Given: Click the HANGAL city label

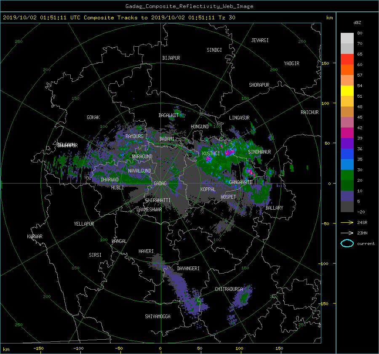Looking at the screenshot, I should coord(119,241).
